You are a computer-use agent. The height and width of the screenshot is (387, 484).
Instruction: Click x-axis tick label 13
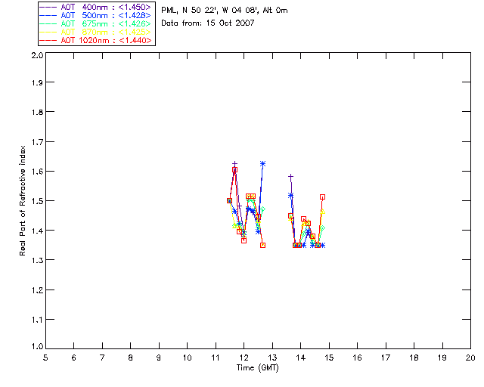click(272, 358)
